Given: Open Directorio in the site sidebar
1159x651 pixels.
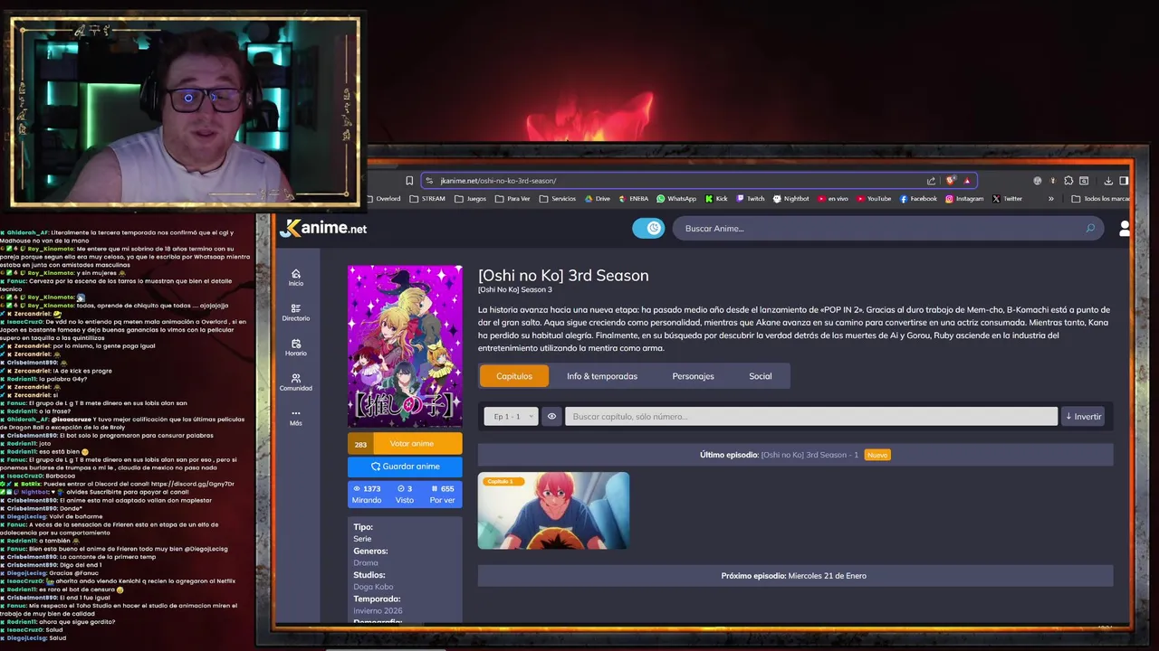Looking at the screenshot, I should (x=296, y=313).
